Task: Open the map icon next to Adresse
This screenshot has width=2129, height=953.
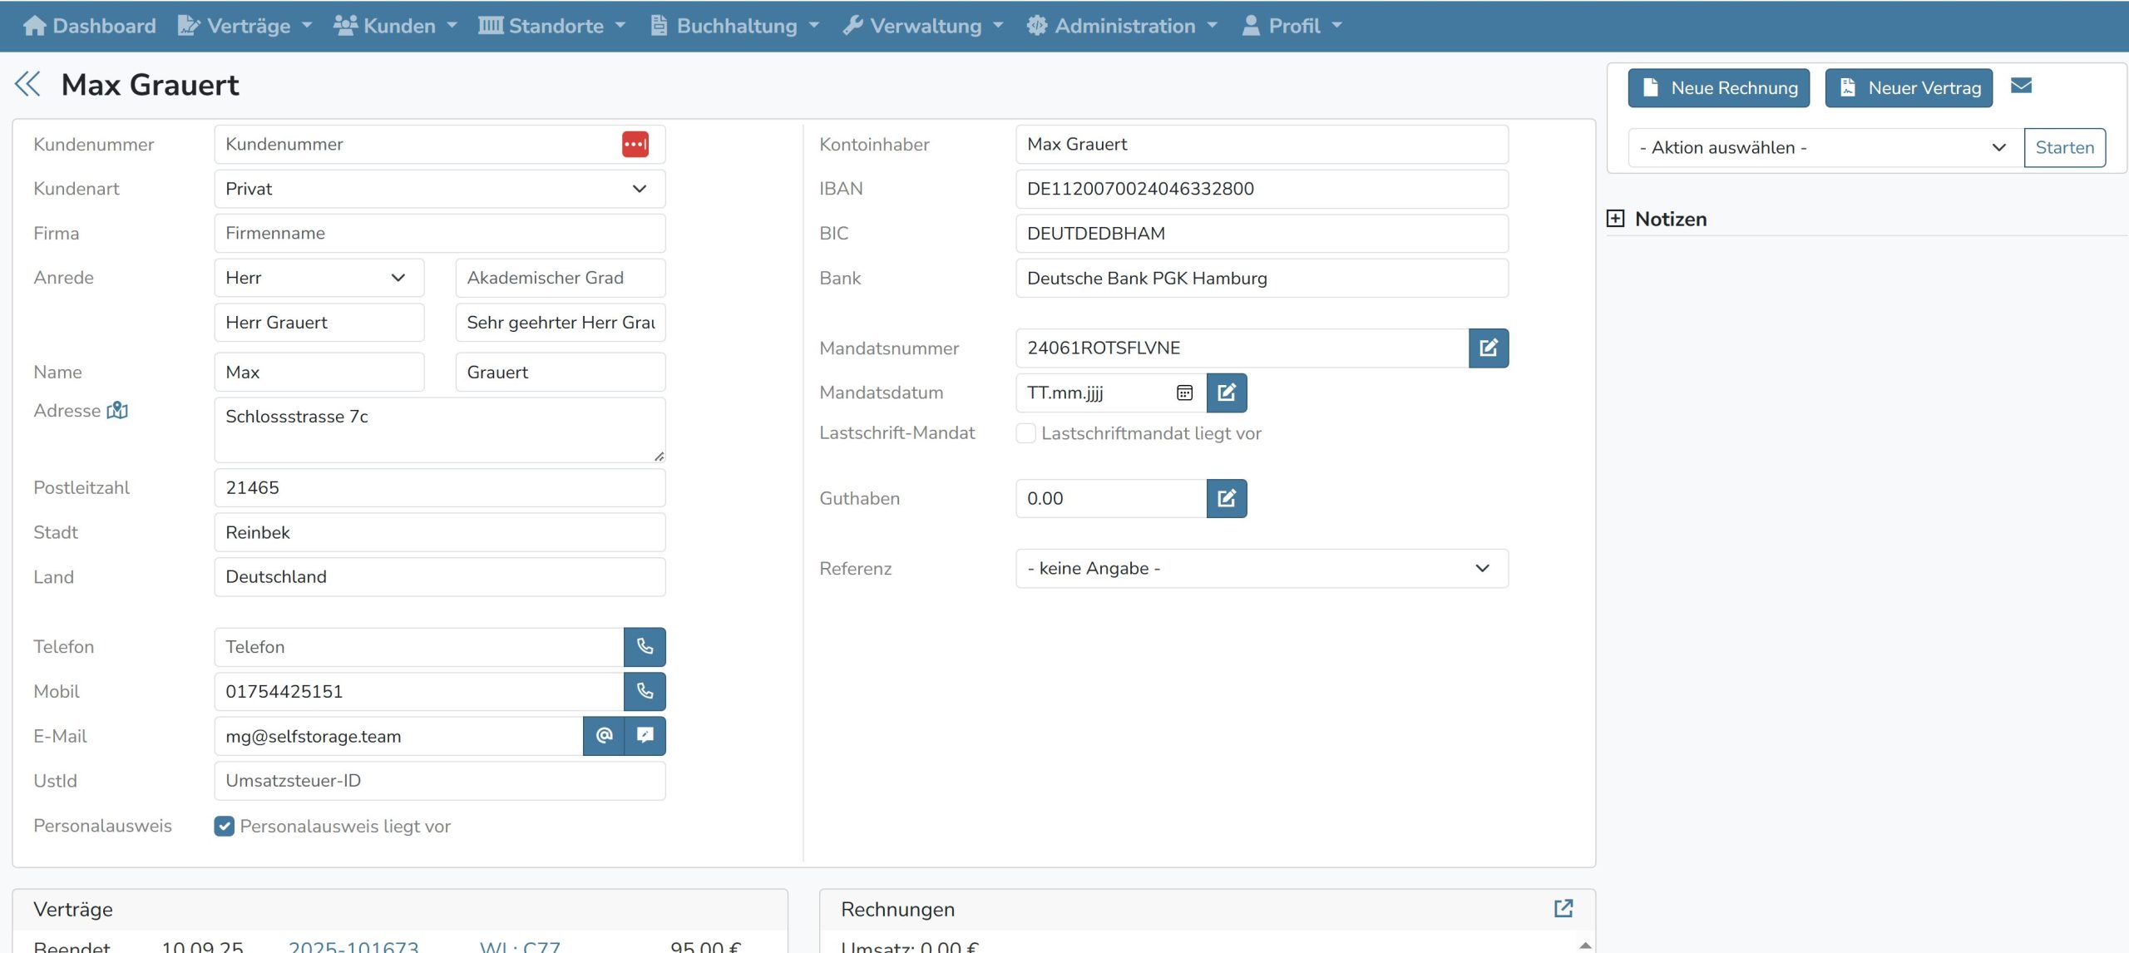Action: (x=117, y=410)
